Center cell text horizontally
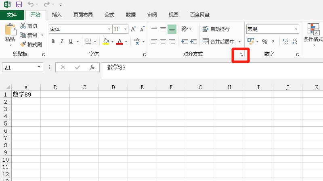The width and height of the screenshot is (323, 181). coord(163,41)
